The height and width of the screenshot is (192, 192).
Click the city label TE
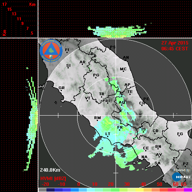click(x=130, y=92)
